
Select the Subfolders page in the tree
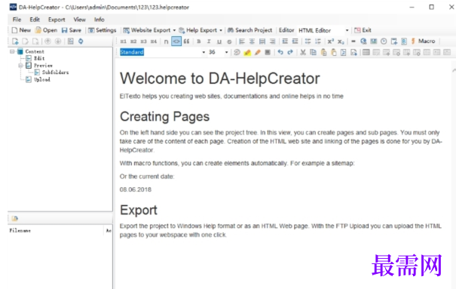55,72
